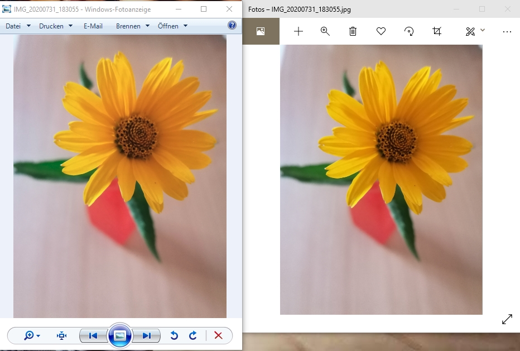Image resolution: width=520 pixels, height=351 pixels.
Task: Click the Fotoanzeige app icon in the title bar
Action: (x=7, y=9)
